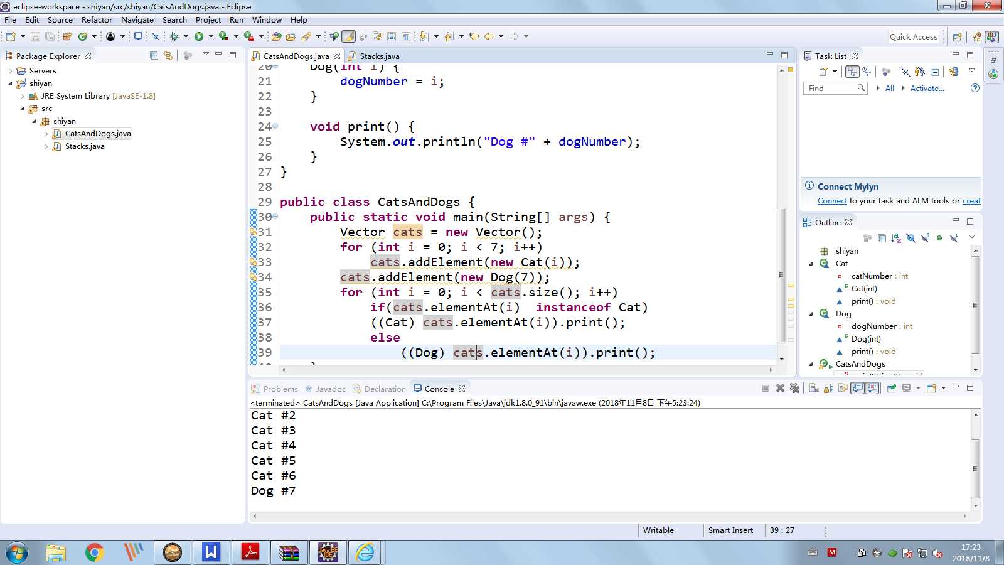
Task: Click the Back navigation arrow
Action: [489, 36]
